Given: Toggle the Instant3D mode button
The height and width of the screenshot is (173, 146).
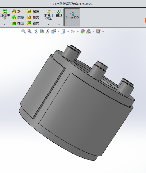Looking at the screenshot, I should (x=72, y=17).
